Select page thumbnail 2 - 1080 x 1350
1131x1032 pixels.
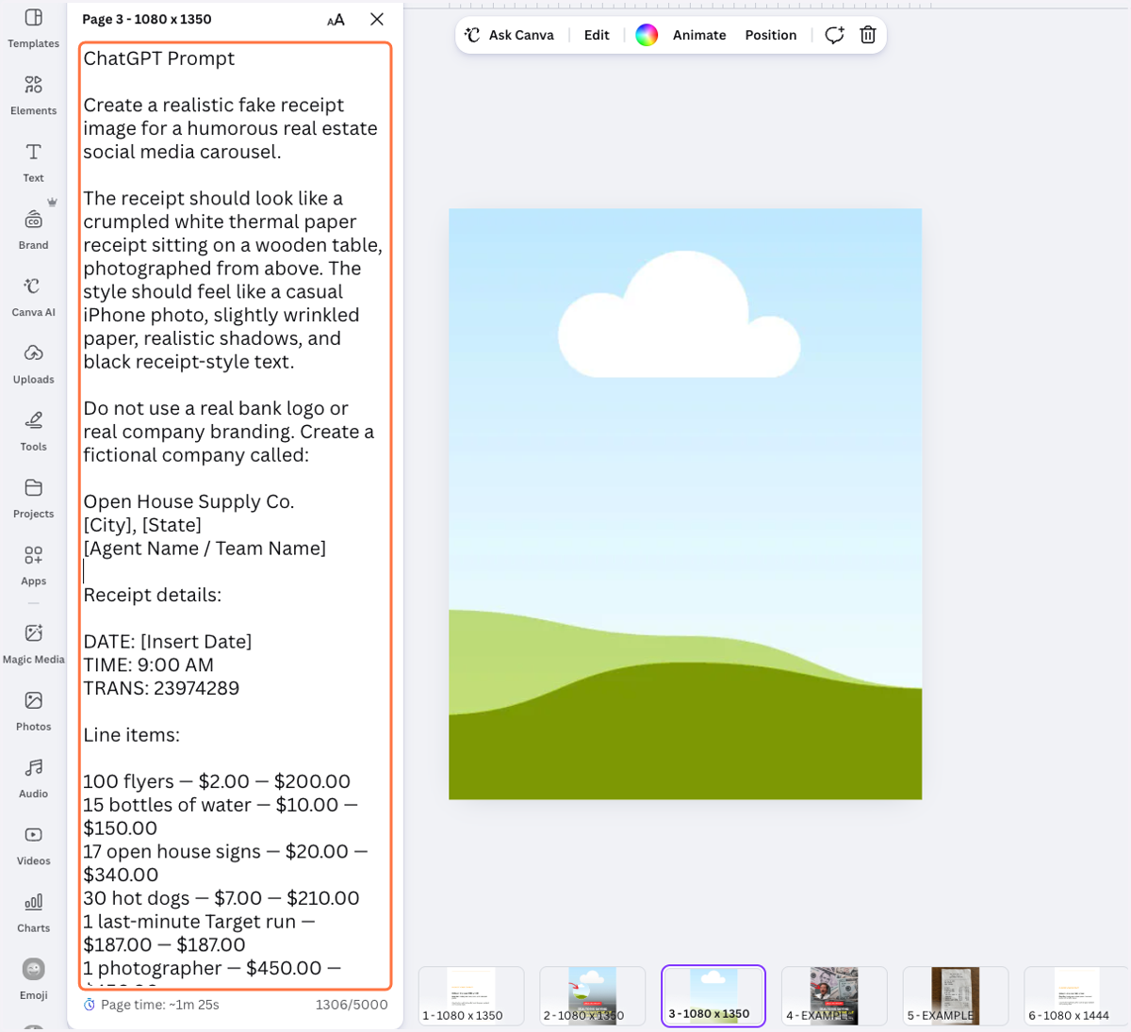click(x=592, y=995)
